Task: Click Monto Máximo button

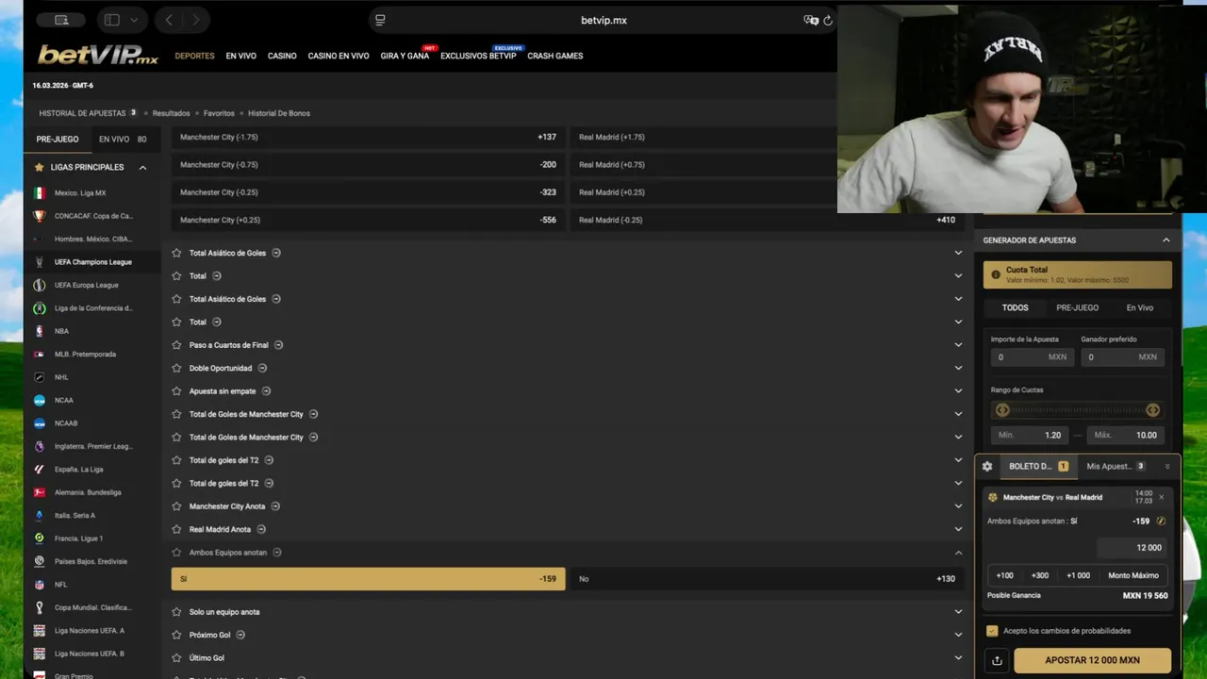Action: tap(1133, 575)
